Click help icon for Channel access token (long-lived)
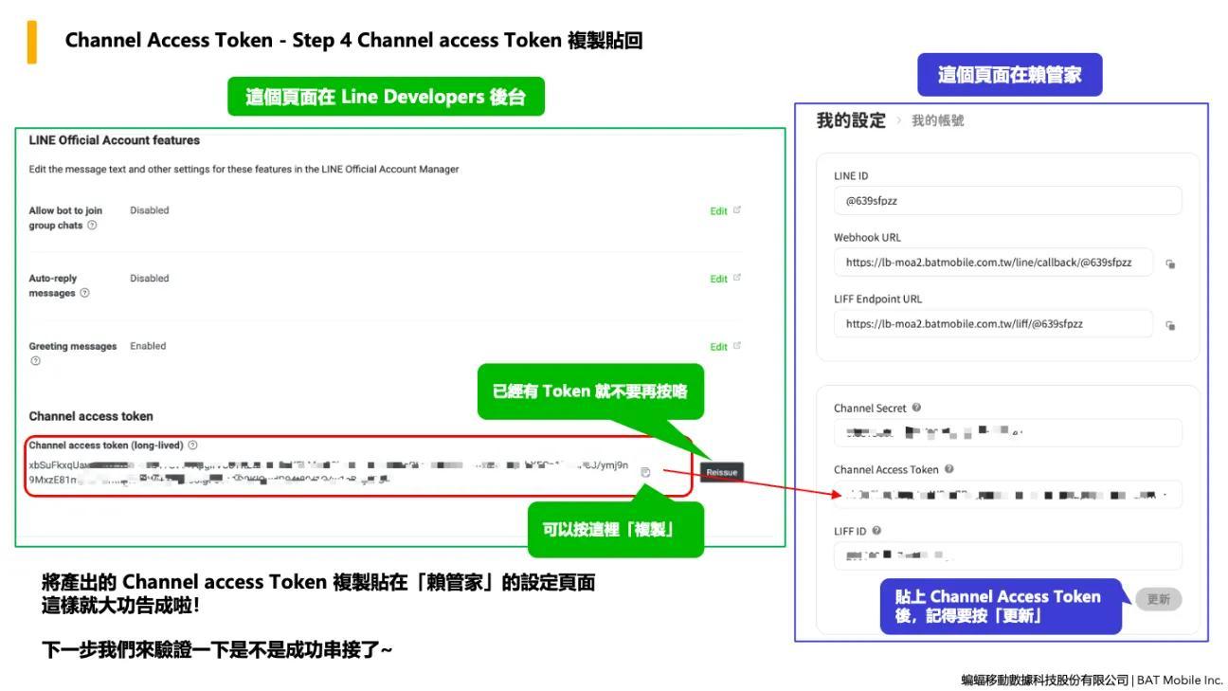Image resolution: width=1228 pixels, height=691 pixels. click(193, 446)
